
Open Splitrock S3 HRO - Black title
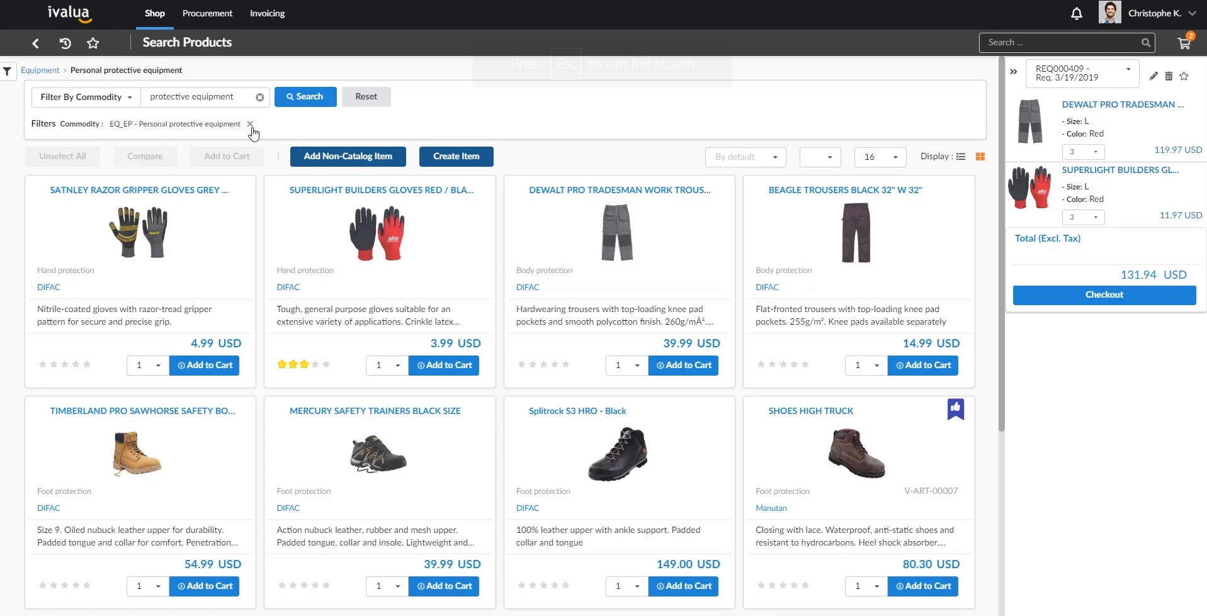coord(577,411)
